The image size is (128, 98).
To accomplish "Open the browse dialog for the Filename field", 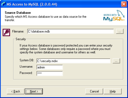I will (120, 31).
